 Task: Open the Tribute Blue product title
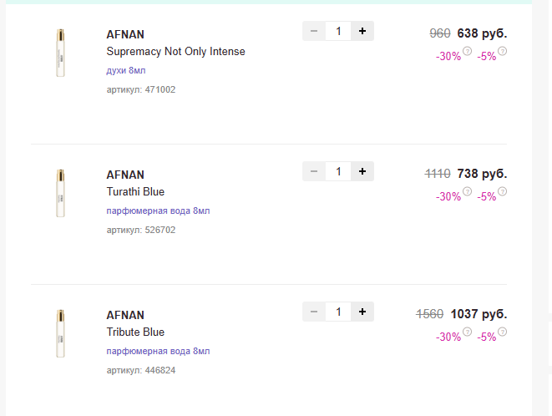135,332
